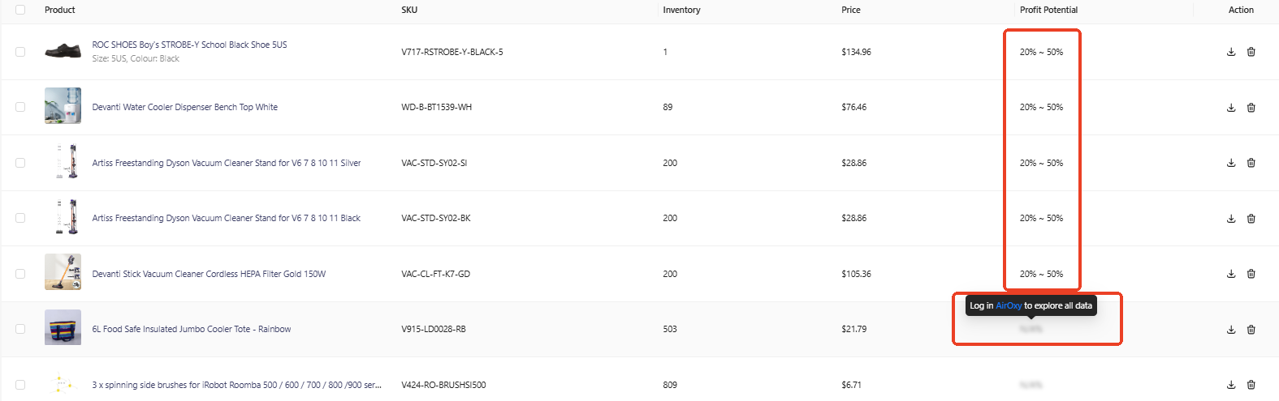Check the box for ROC SHOES row
Image resolution: width=1279 pixels, height=401 pixels.
pos(20,52)
